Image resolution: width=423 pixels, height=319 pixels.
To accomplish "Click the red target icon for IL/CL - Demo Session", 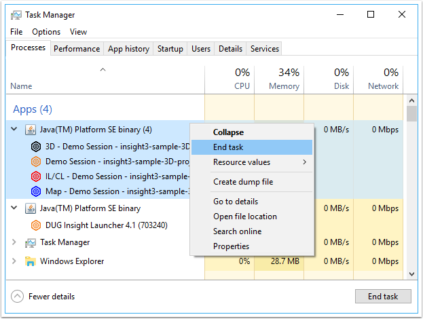I will [36, 176].
